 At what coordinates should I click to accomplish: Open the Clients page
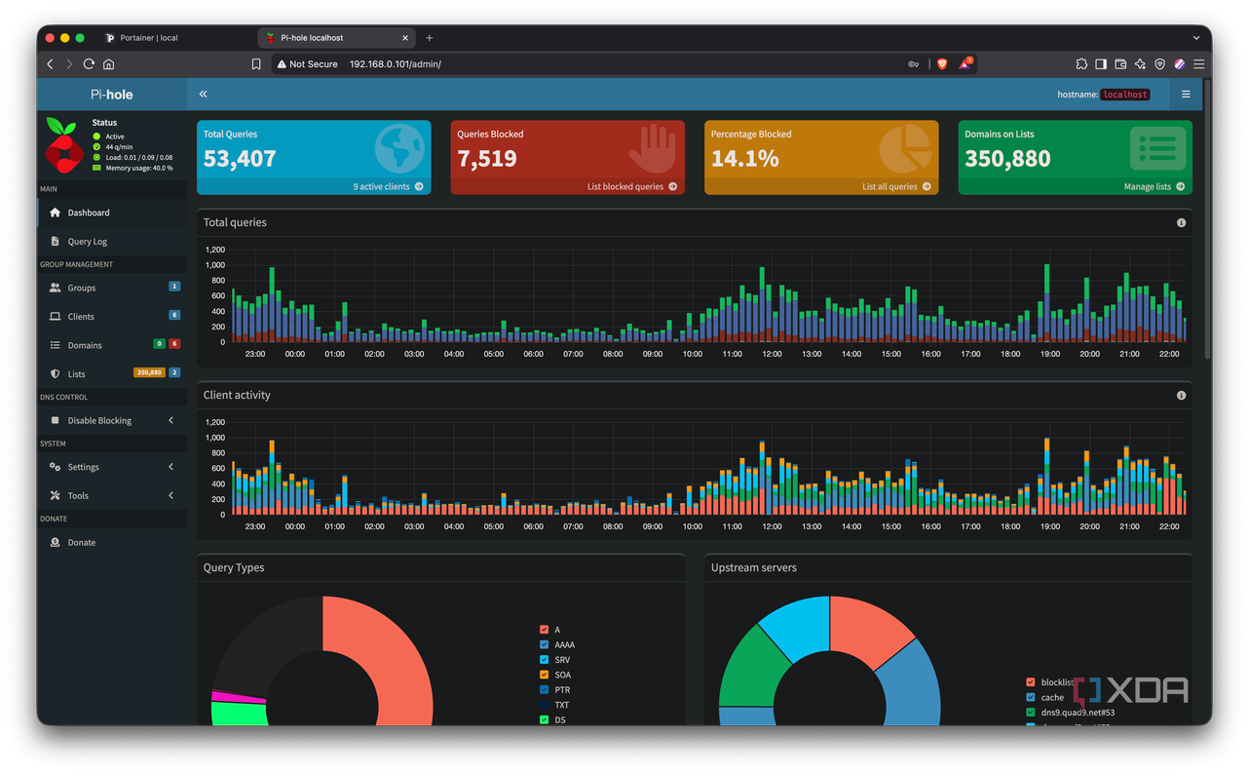pyautogui.click(x=112, y=317)
